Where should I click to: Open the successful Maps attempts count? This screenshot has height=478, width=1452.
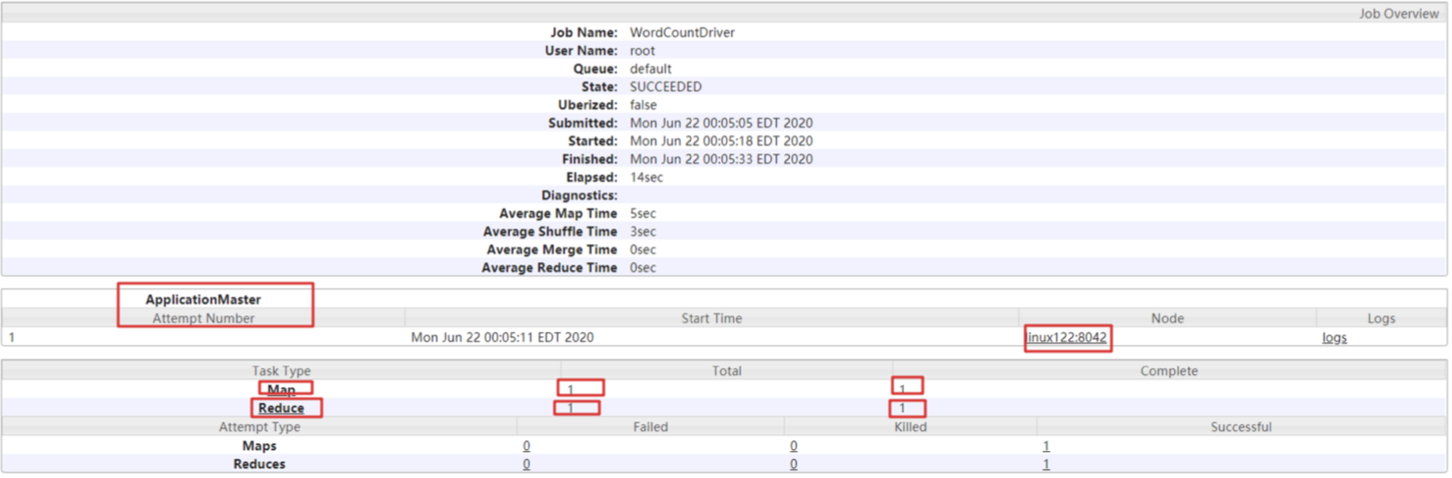coord(1046,446)
